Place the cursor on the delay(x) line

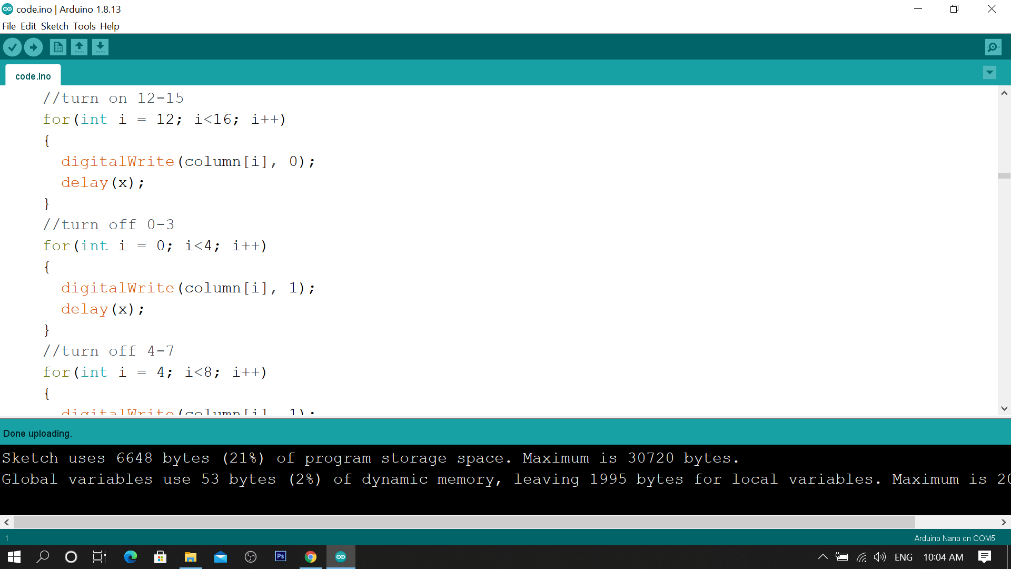[103, 182]
